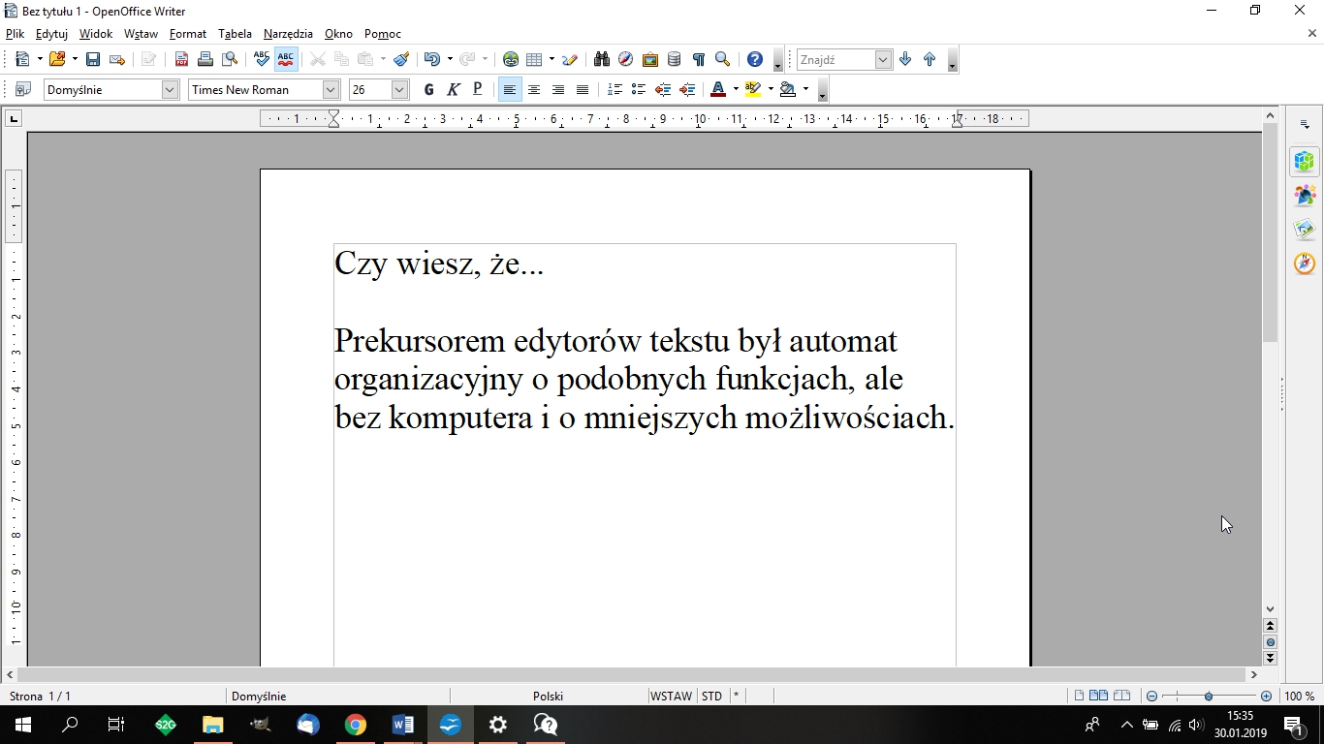Open the Wstaw menu

(141, 33)
